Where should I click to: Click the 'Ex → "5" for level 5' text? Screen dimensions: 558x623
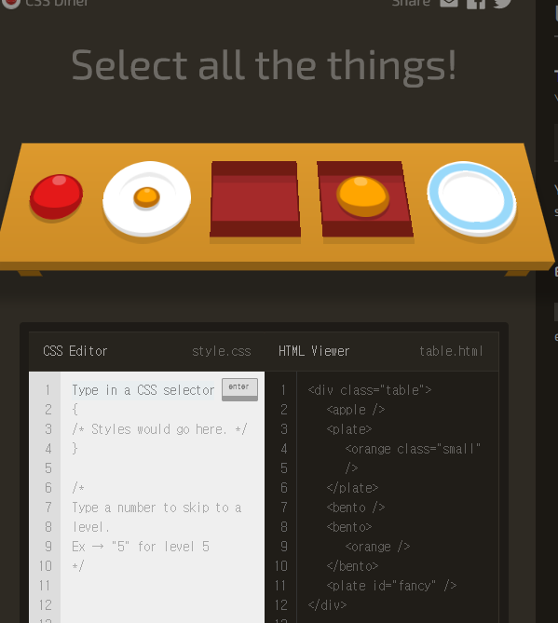point(141,547)
